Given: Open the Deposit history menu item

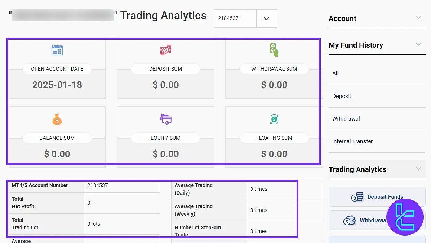Looking at the screenshot, I should tap(342, 96).
